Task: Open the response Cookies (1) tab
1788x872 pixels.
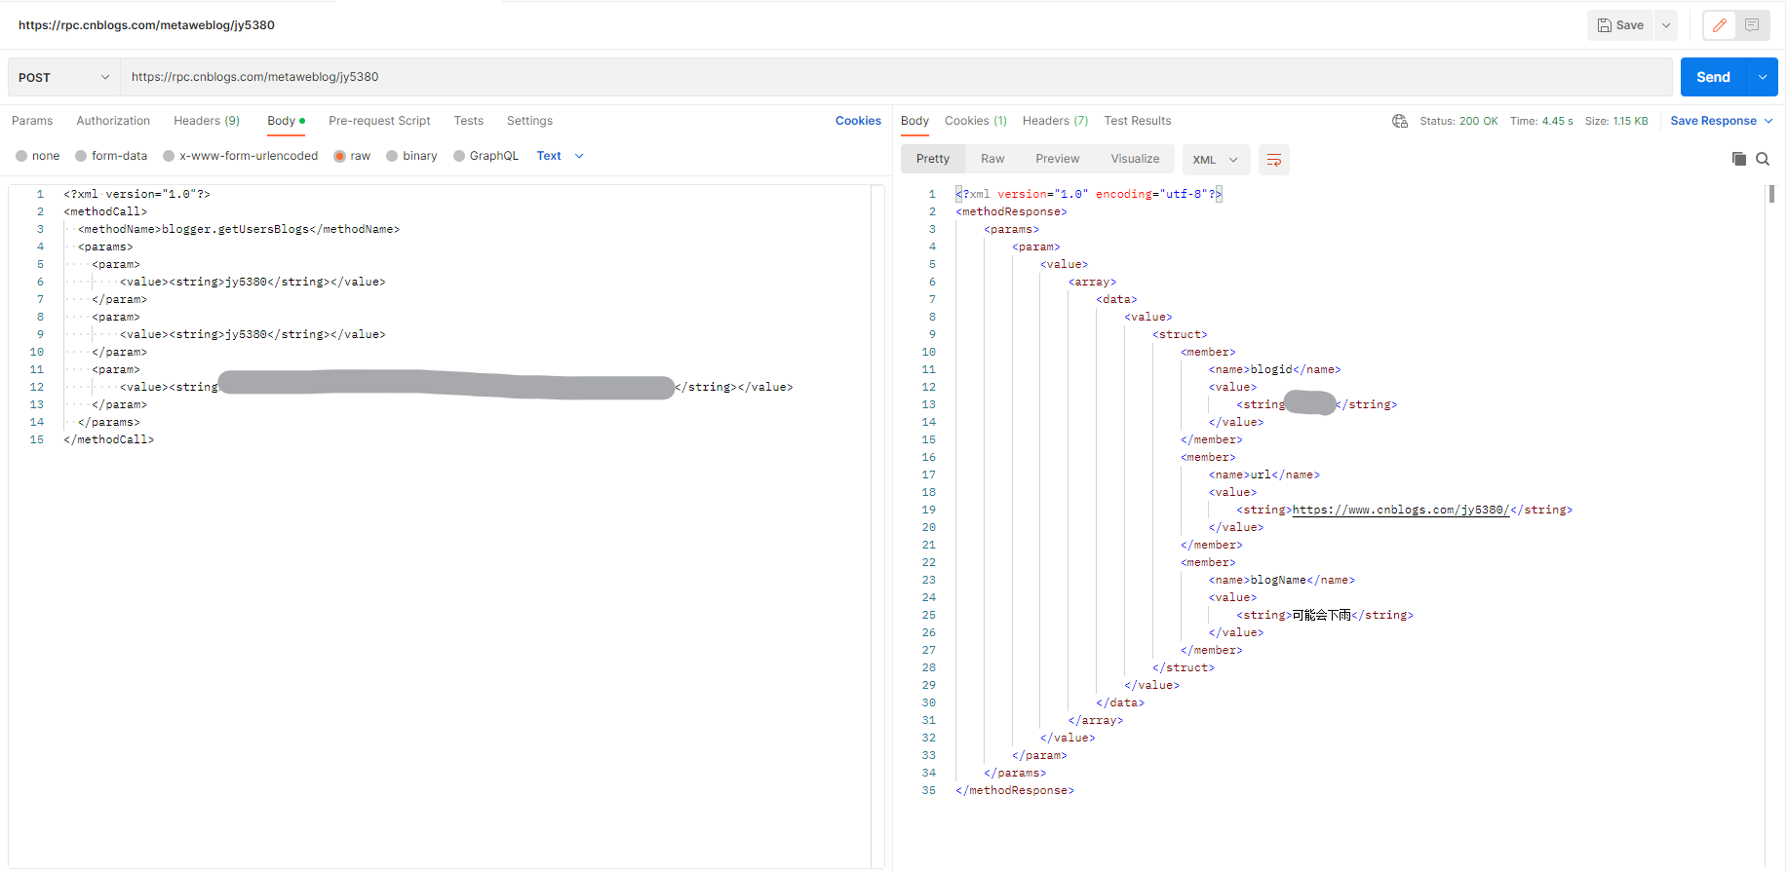Action: (x=975, y=121)
